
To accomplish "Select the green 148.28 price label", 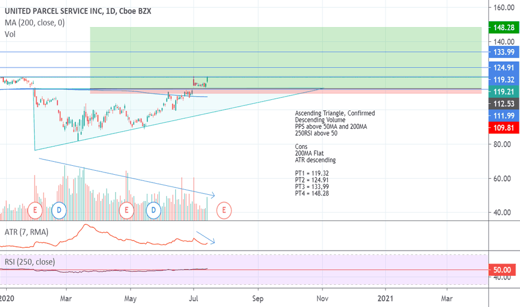I will click(x=504, y=27).
